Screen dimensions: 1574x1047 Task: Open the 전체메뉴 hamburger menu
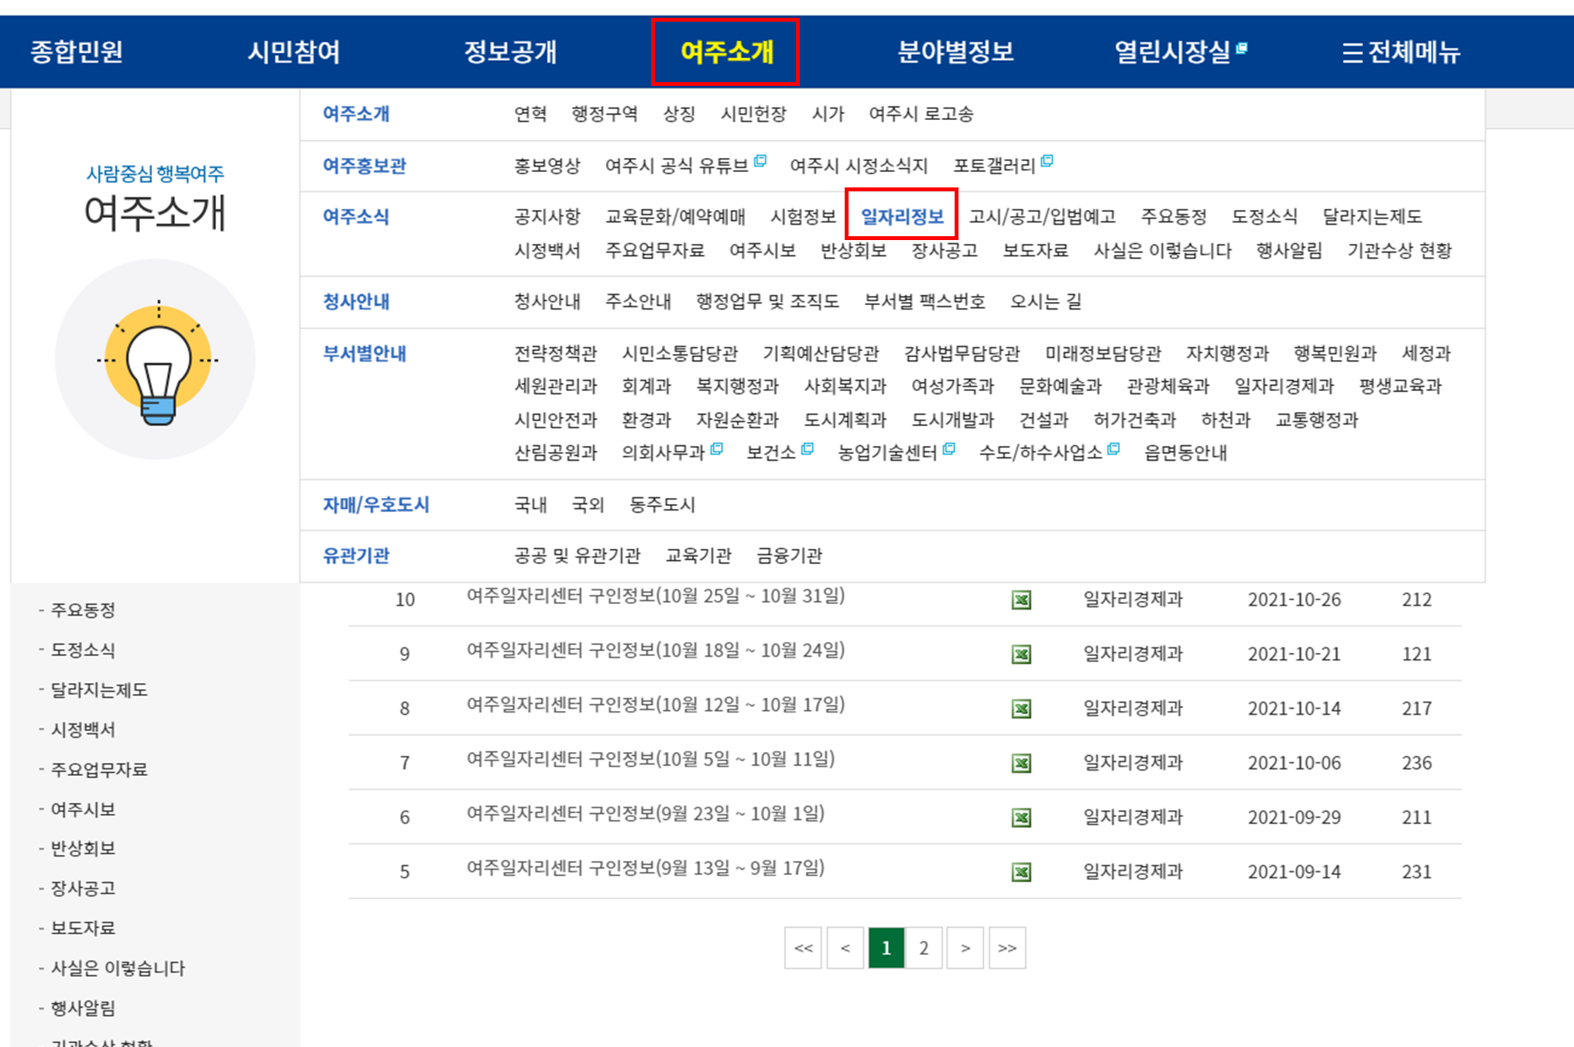click(x=1401, y=52)
